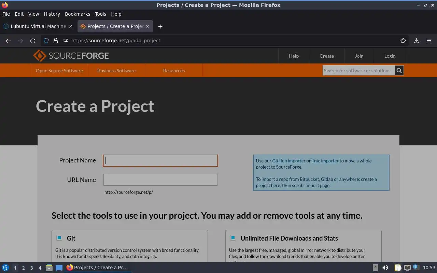Click the network tray icon
437x273 pixels.
coord(407,268)
